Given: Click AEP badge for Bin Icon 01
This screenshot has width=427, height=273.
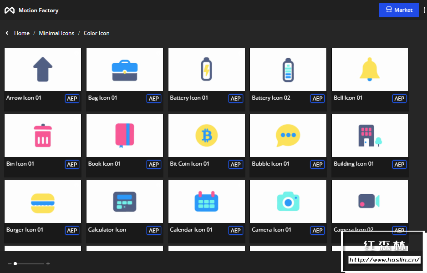Looking at the screenshot, I should [72, 164].
